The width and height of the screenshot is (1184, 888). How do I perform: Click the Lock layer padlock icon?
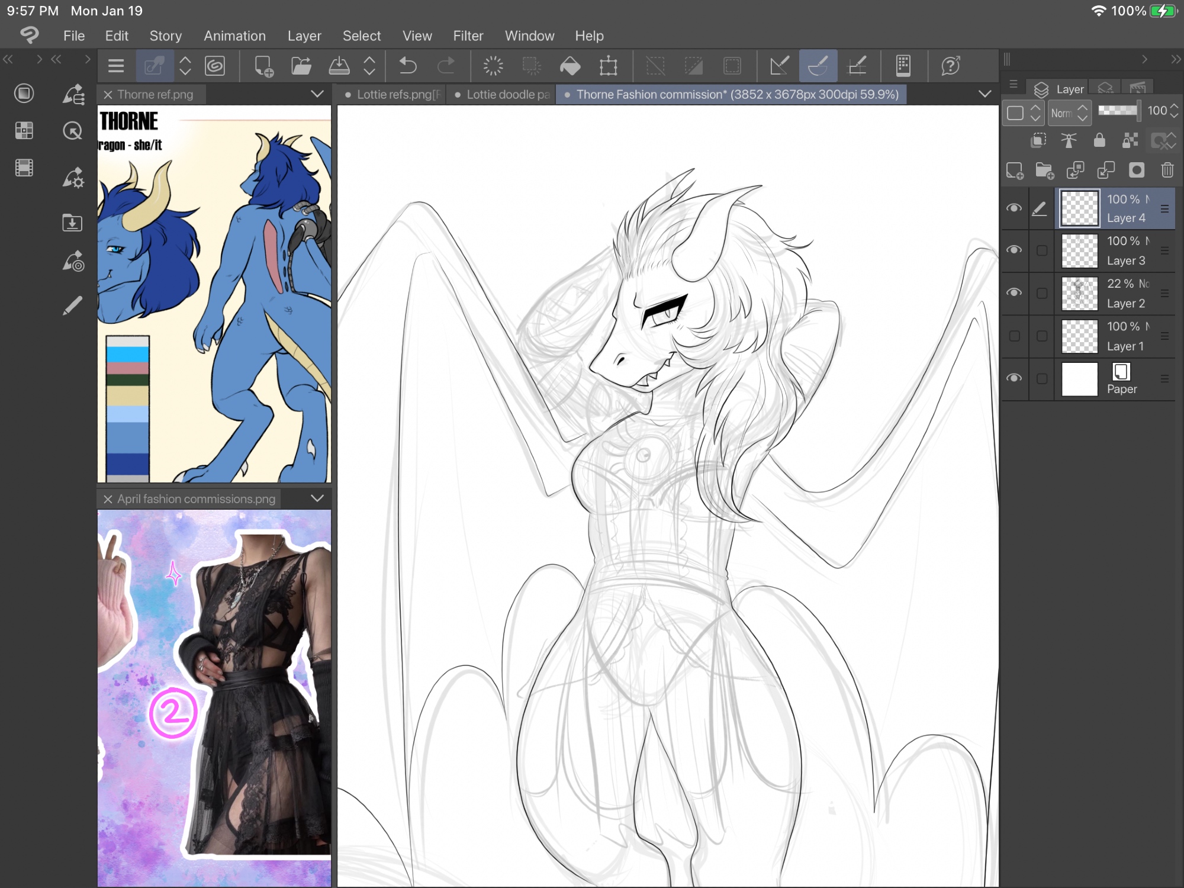1099,140
